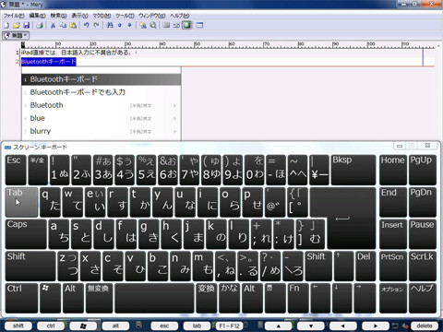The image size is (443, 332).
Task: Click the magnifying glass icon in the toolbar
Action: pyautogui.click(x=153, y=25)
